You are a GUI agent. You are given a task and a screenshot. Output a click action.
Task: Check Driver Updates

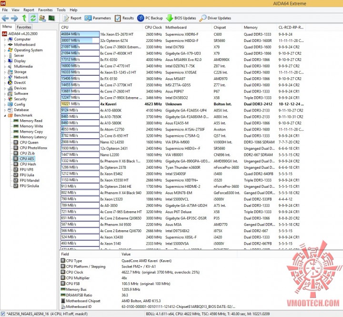pyautogui.click(x=215, y=18)
